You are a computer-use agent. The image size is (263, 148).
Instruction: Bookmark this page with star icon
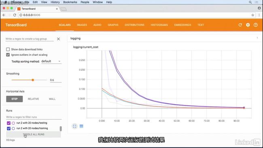252,15
